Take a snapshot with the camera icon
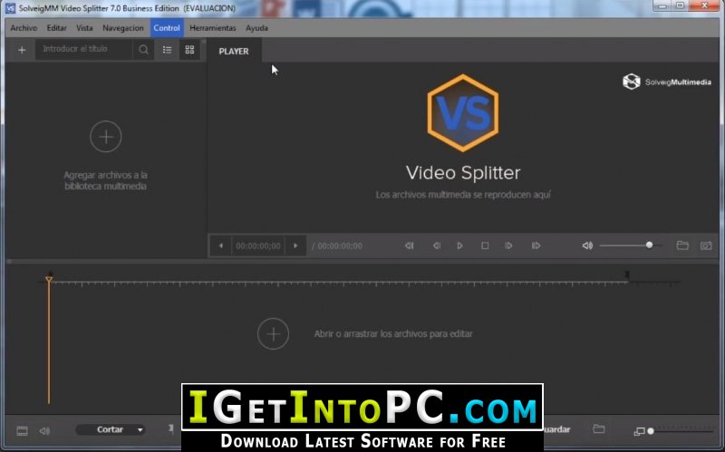This screenshot has width=725, height=452. coord(706,245)
